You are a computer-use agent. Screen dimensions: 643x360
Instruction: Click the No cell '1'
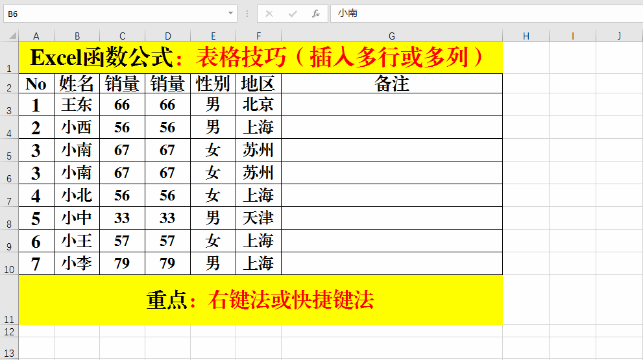point(36,105)
